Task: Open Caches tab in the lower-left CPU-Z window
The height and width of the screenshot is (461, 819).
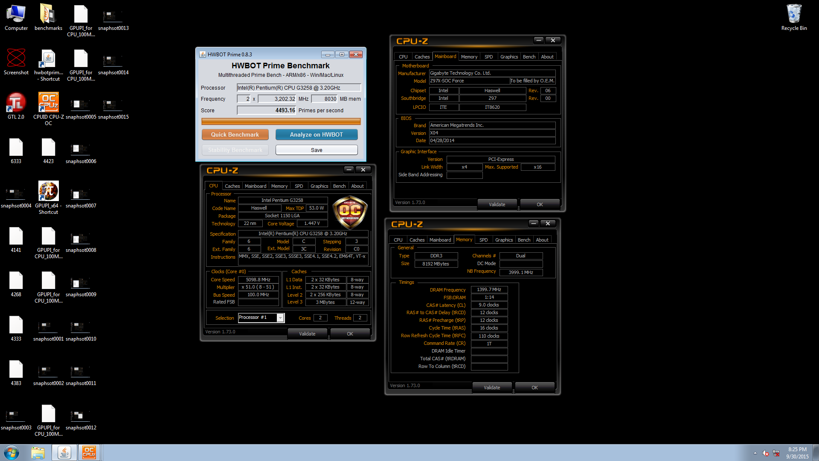Action: point(232,186)
